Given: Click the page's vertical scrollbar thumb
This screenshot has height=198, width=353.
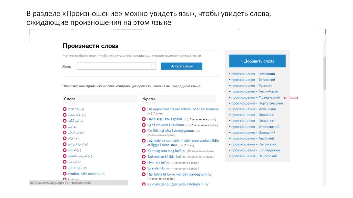Looking at the screenshot, I should pyautogui.click(x=324, y=73).
